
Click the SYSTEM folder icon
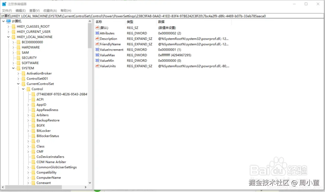click(x=19, y=68)
